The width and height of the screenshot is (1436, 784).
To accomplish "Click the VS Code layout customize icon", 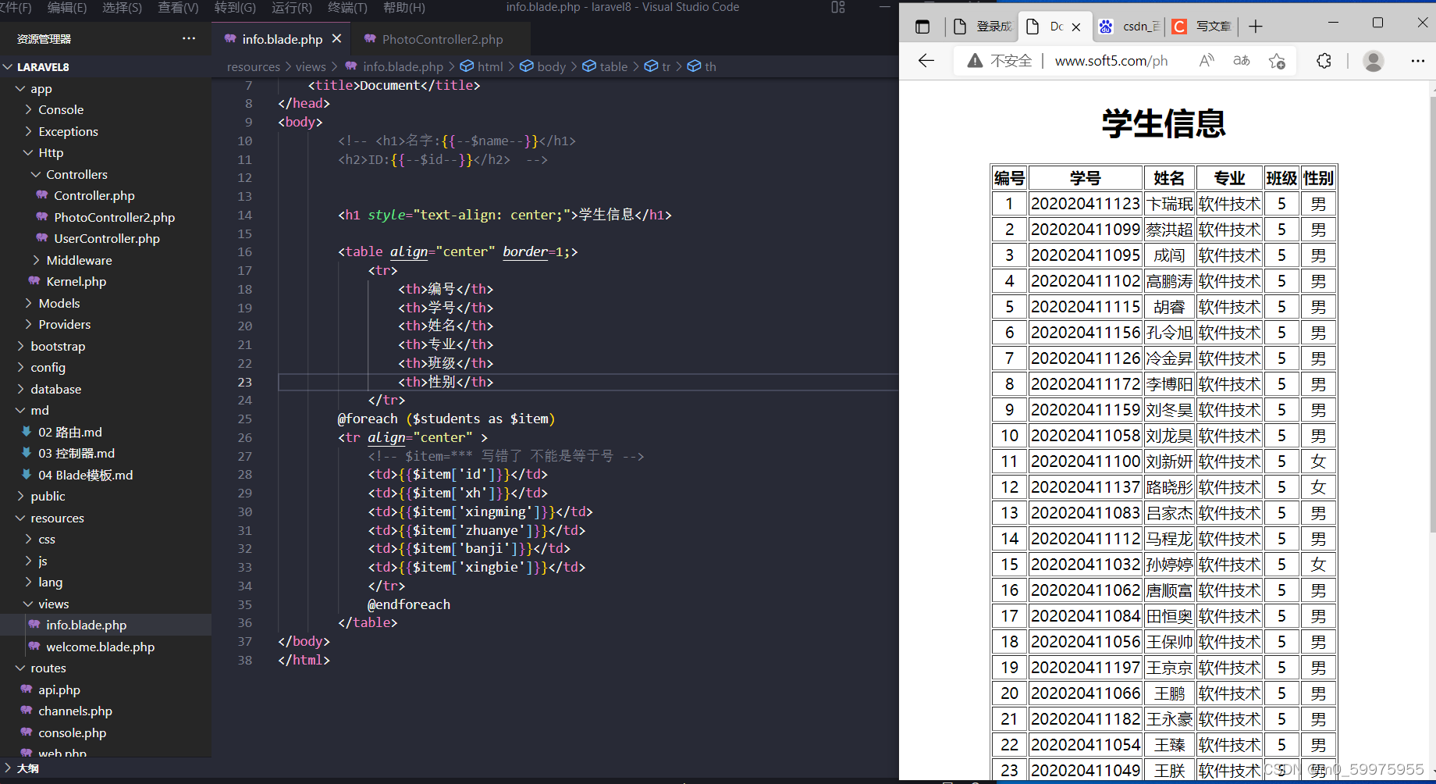I will tap(838, 7).
